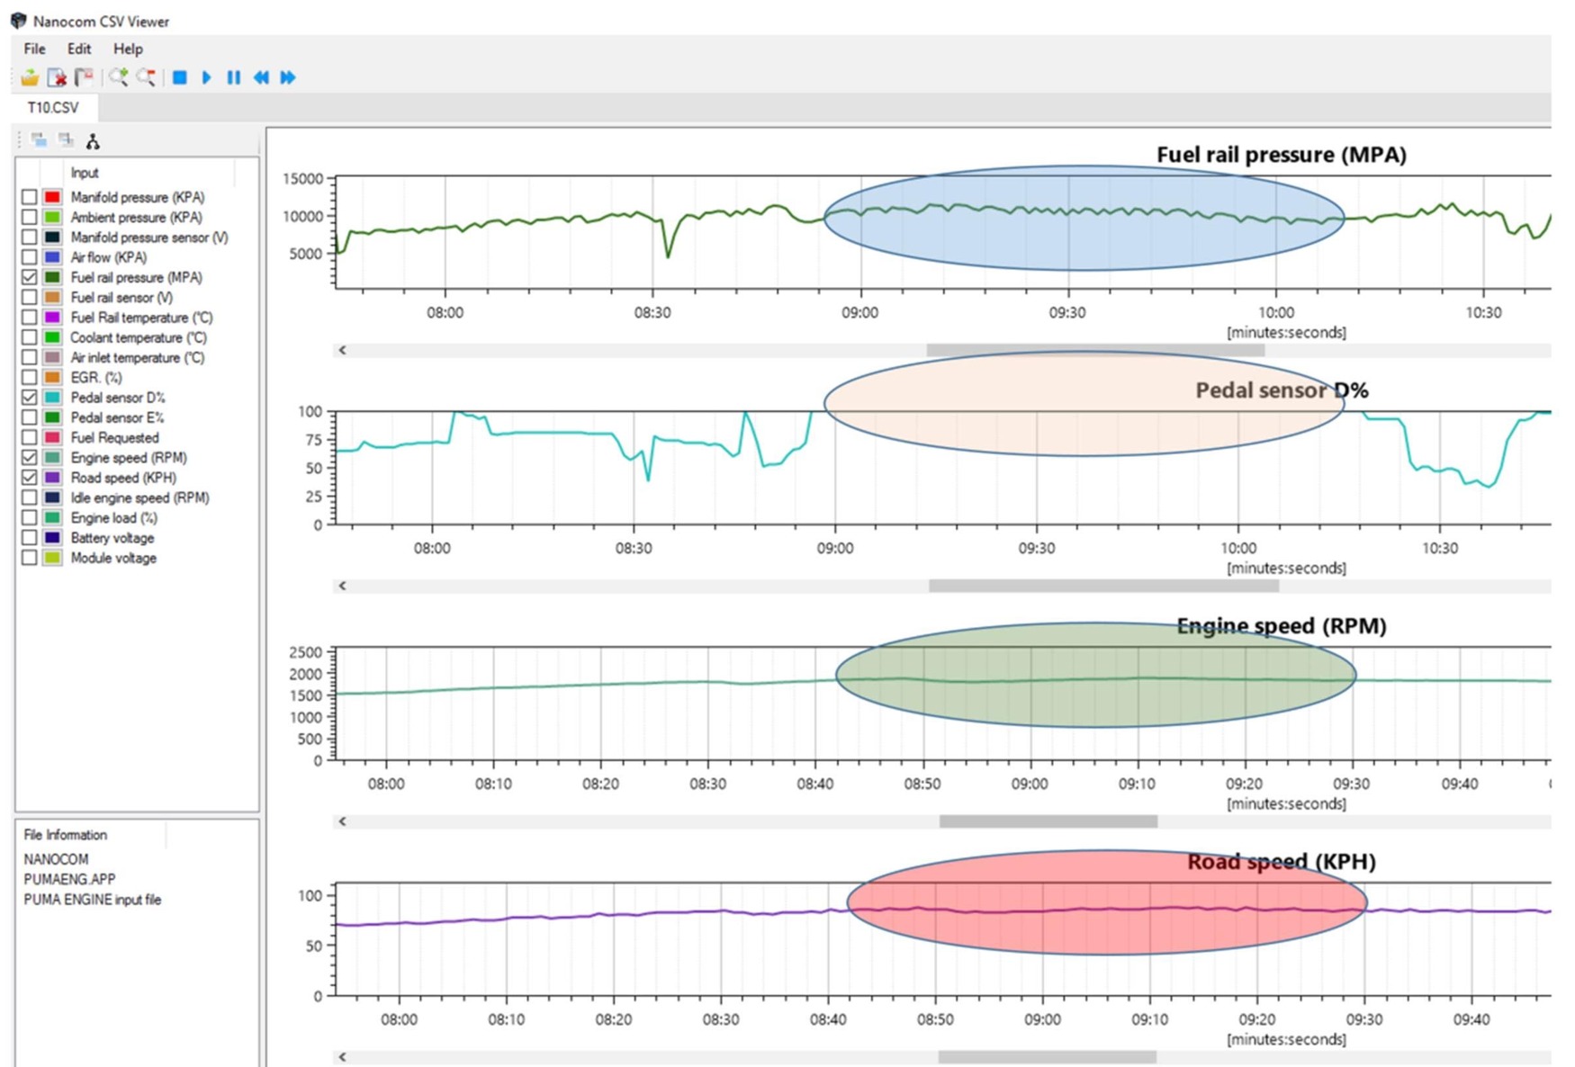1575x1067 pixels.
Task: Open the Help menu
Action: [x=128, y=49]
